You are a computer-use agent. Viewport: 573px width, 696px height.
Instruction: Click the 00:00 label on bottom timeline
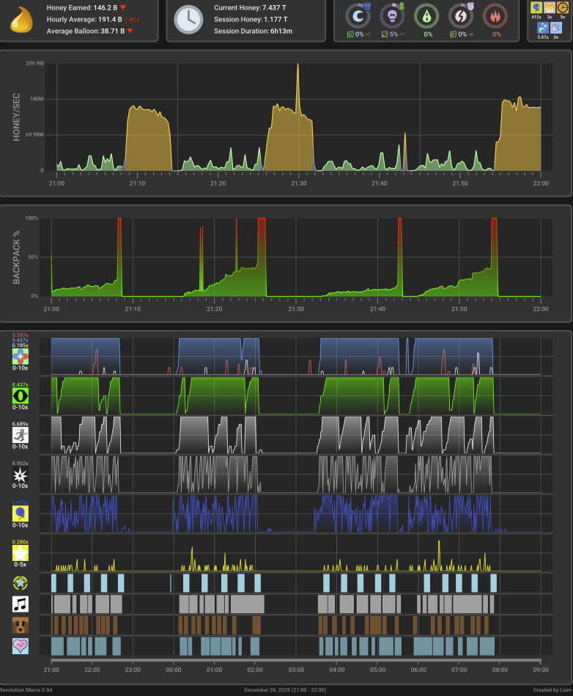click(x=174, y=670)
